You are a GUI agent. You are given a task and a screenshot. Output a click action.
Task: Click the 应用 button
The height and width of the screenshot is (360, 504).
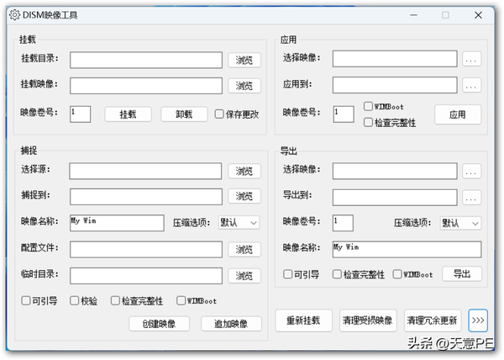(458, 114)
